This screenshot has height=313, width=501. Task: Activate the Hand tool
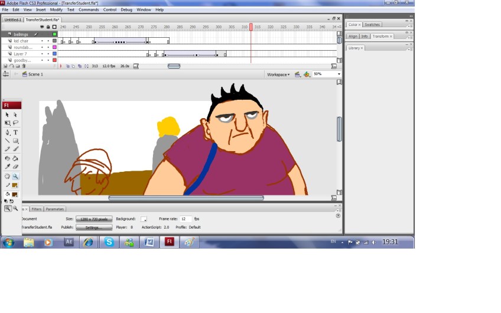click(x=8, y=176)
